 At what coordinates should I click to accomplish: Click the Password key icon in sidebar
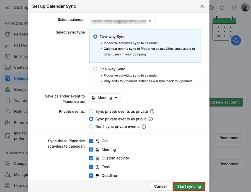tap(8, 45)
